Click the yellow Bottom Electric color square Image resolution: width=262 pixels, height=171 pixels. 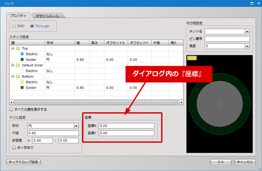(x=22, y=82)
